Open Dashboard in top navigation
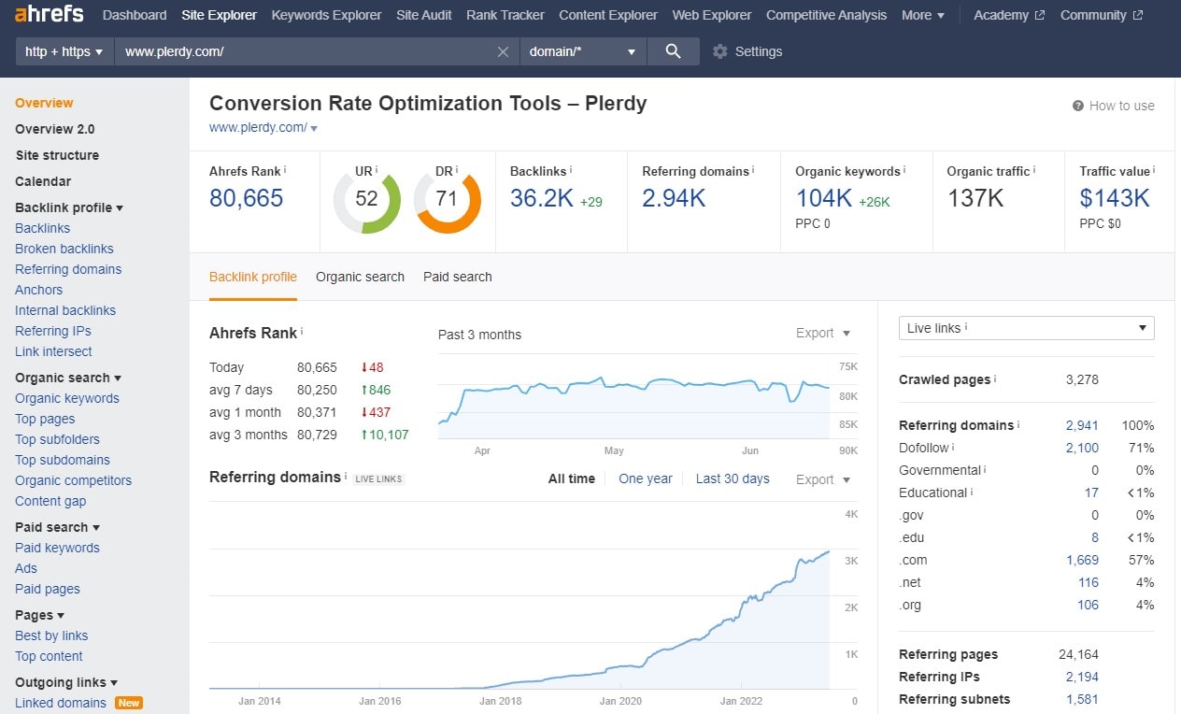1181x714 pixels. 135,15
